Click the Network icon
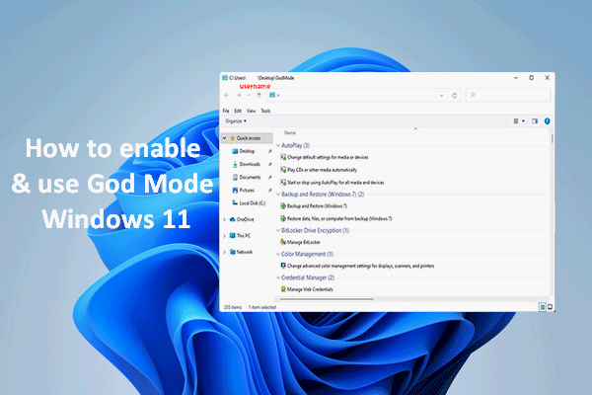This screenshot has height=395, width=592. click(x=233, y=252)
